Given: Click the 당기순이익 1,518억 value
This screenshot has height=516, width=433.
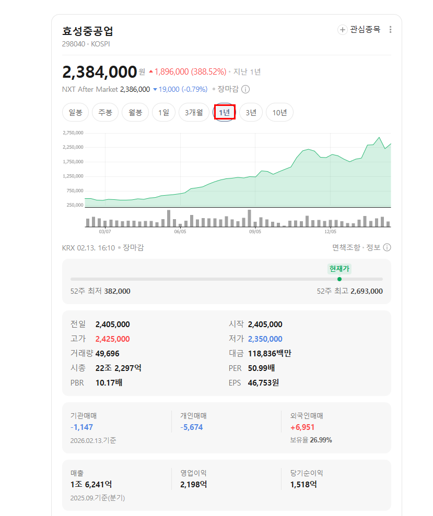Looking at the screenshot, I should [303, 485].
